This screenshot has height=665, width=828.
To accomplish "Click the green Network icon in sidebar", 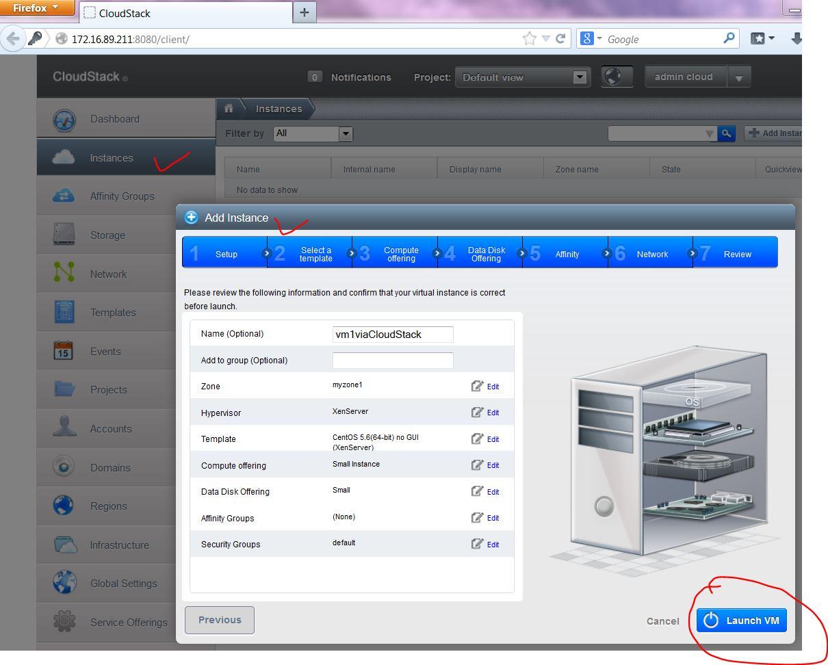I will (64, 273).
